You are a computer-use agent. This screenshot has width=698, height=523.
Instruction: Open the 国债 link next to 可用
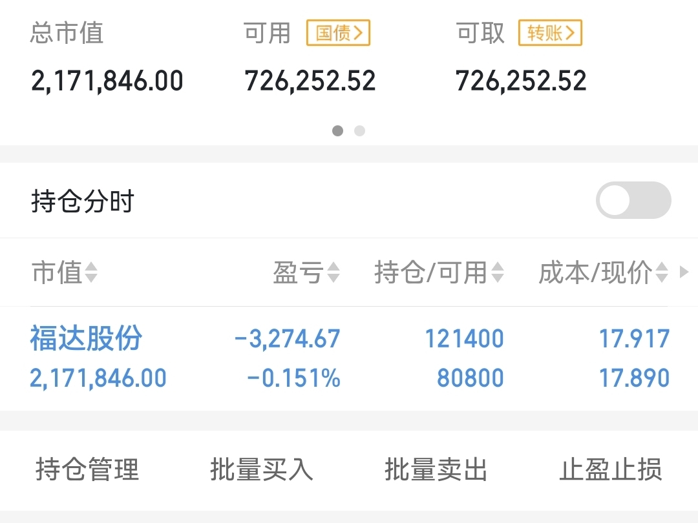(338, 33)
